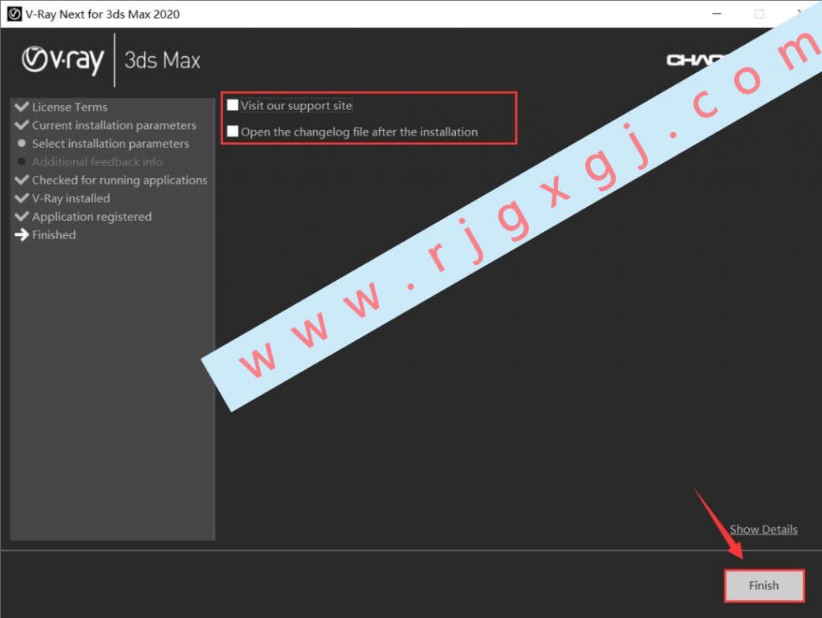Click the dark bullet beside Additional feedback info

point(22,161)
